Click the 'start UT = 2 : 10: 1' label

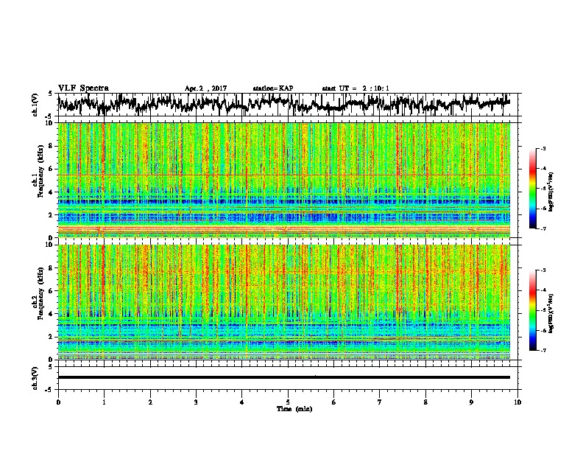coord(356,88)
